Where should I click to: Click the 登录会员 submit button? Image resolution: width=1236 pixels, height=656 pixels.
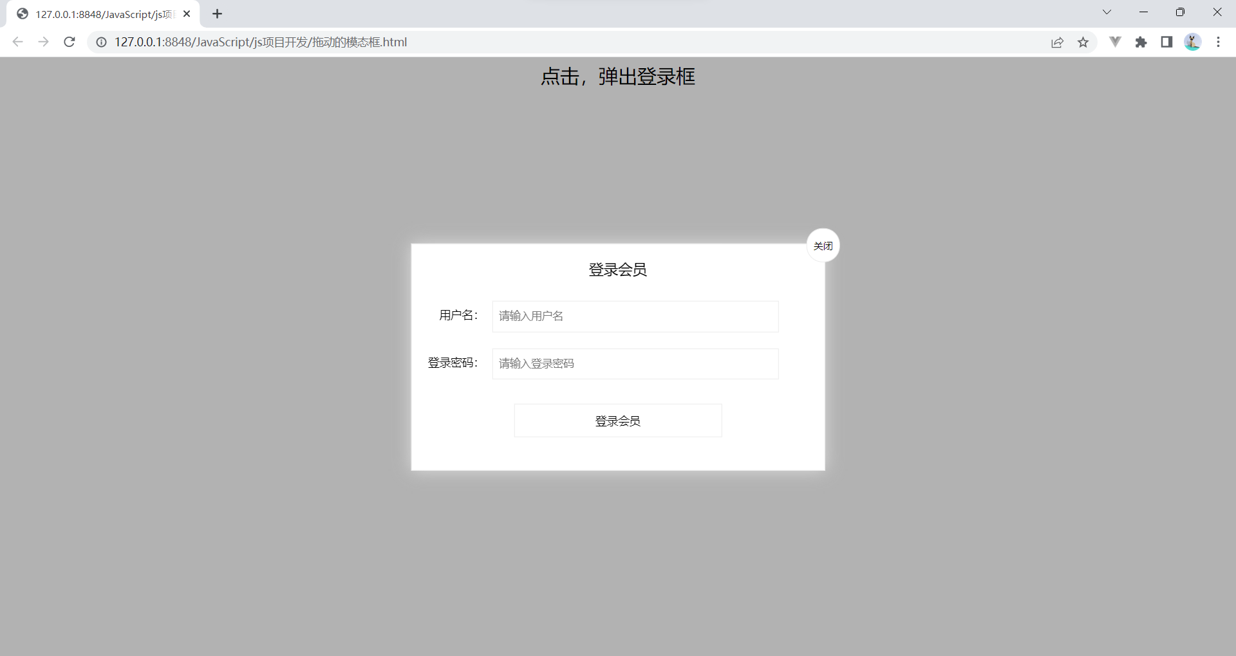coord(617,420)
